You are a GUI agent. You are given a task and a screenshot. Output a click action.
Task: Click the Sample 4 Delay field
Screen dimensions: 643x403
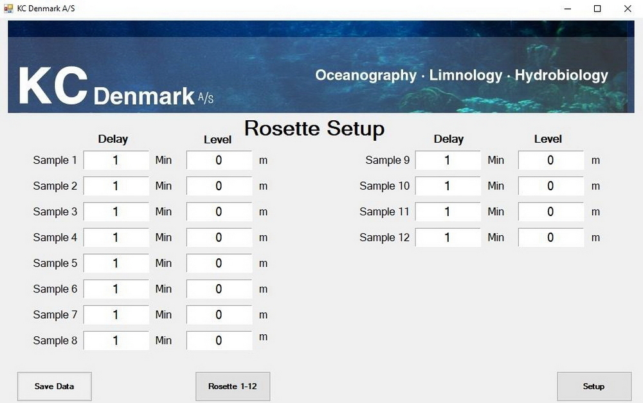pyautogui.click(x=116, y=237)
